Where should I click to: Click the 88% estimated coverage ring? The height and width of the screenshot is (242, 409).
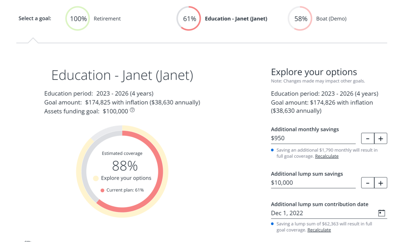pos(122,166)
